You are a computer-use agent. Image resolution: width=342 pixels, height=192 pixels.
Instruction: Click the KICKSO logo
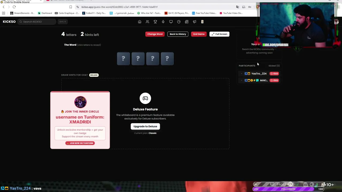9,22
